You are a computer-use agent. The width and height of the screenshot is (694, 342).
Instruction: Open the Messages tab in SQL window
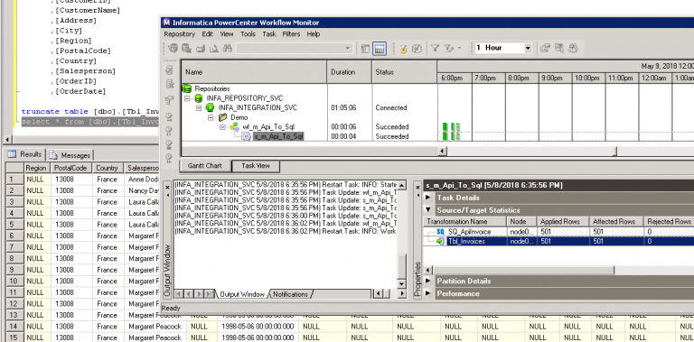pos(70,155)
